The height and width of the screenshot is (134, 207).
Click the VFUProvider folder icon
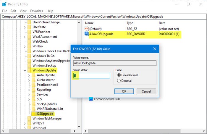point(29,32)
